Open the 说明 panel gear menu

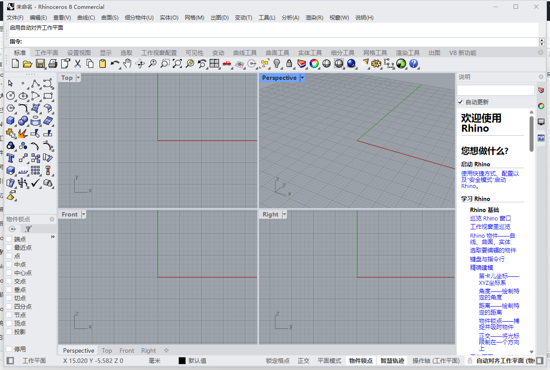click(541, 77)
